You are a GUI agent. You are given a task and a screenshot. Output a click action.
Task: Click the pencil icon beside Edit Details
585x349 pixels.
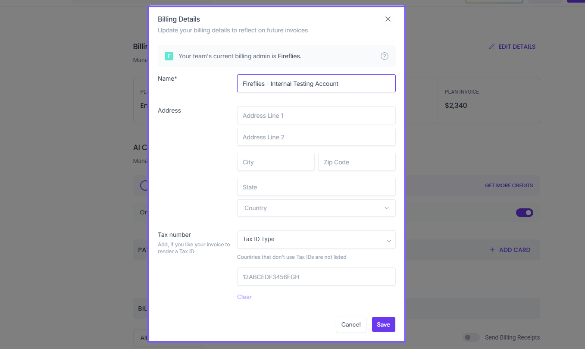coord(492,47)
